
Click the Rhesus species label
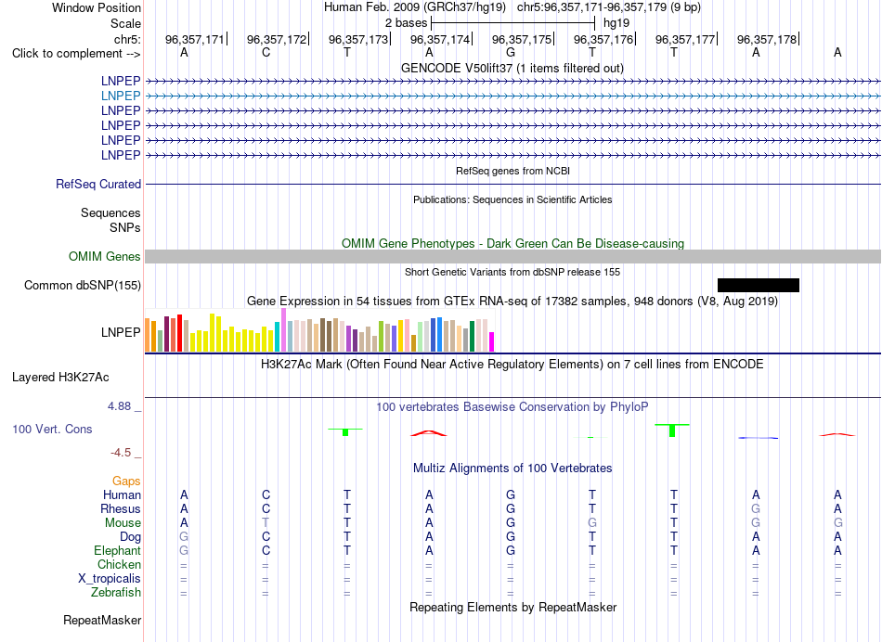(x=121, y=508)
